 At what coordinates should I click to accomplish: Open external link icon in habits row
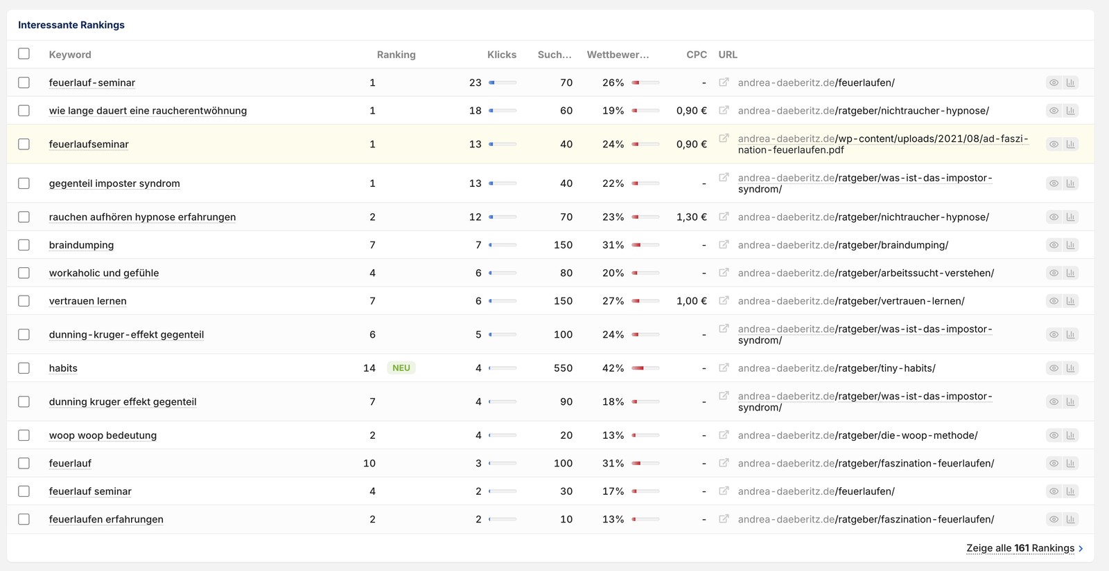(724, 368)
